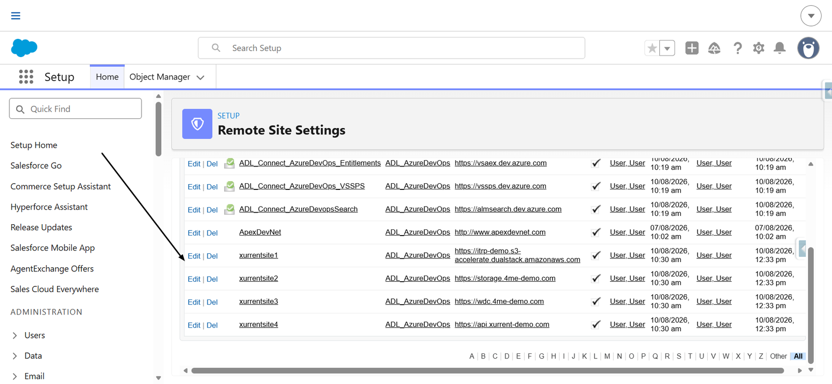
Task: Click the sidebar scroll down arrow
Action: click(x=159, y=378)
